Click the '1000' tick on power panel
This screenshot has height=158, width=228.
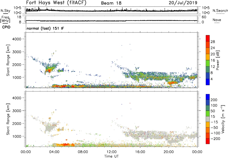[x=17, y=77]
